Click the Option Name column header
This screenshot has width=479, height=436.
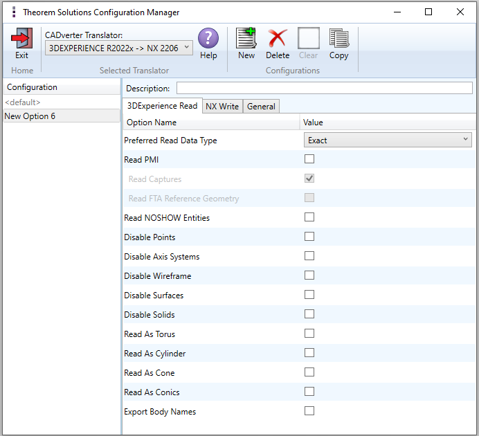pos(211,122)
